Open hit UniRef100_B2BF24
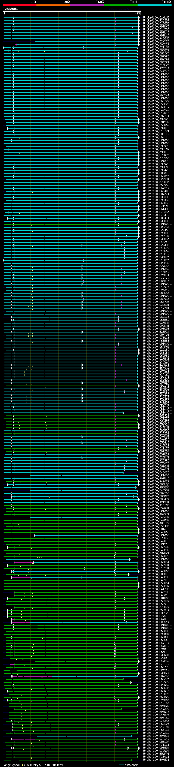The image size is (174, 767). click(x=156, y=332)
